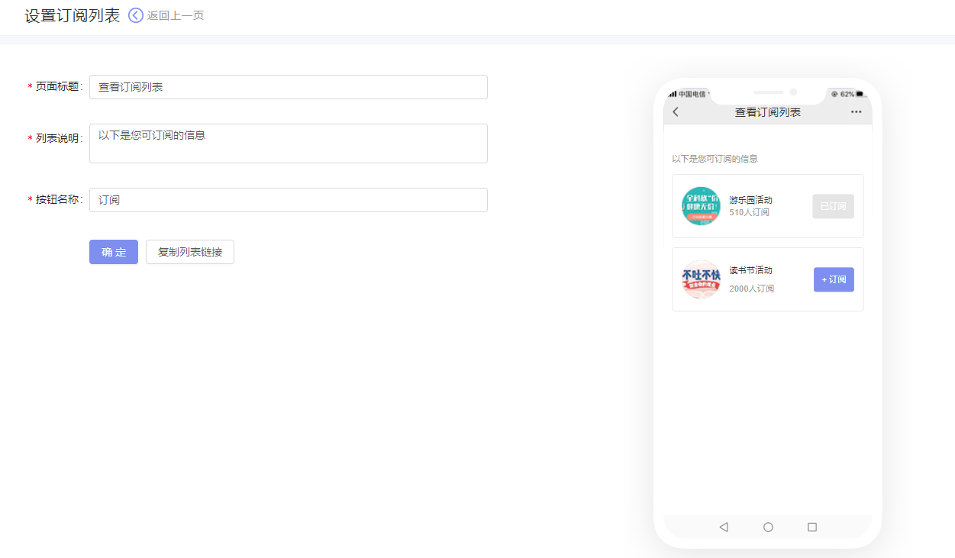This screenshot has width=955, height=558.
Task: Tap the Android recent-apps square icon
Action: 812,527
